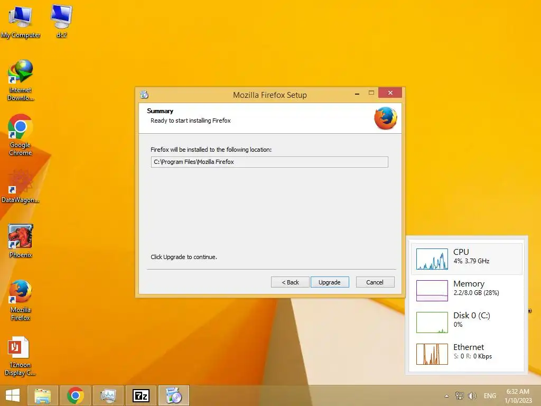Image resolution: width=541 pixels, height=406 pixels.
Task: Select Mozilla Firefox desktop shortcut
Action: (x=21, y=300)
